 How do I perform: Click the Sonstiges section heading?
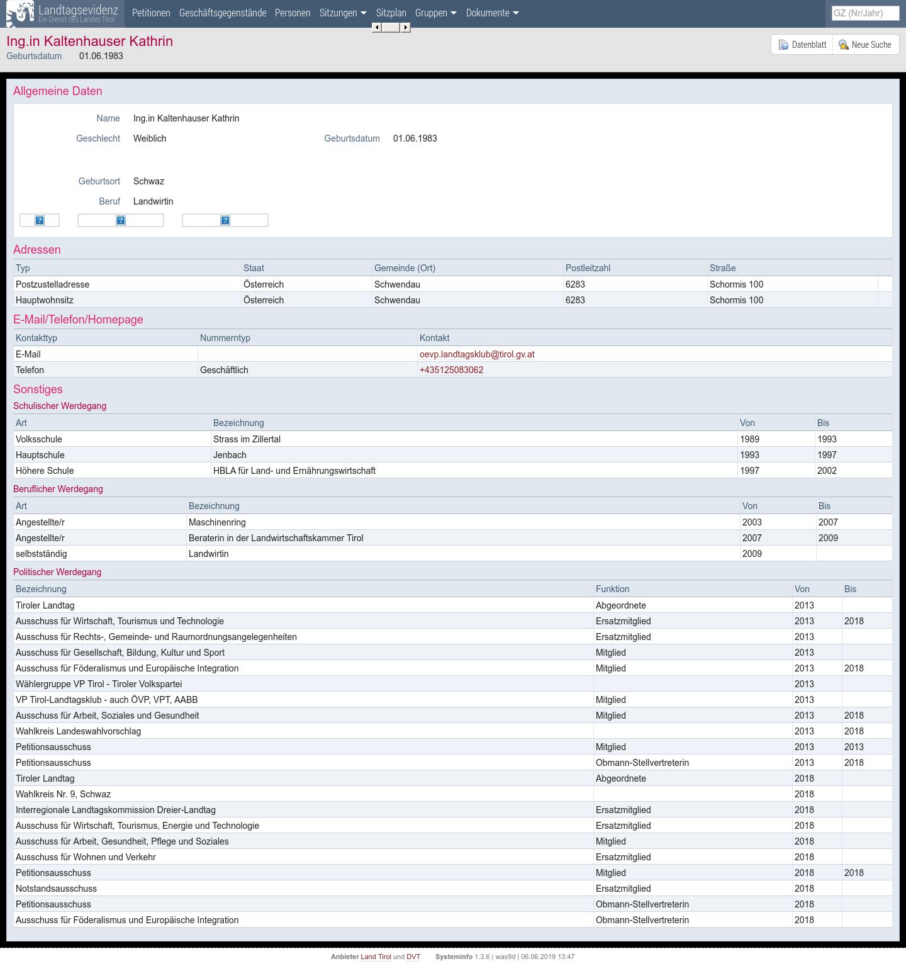(x=38, y=390)
